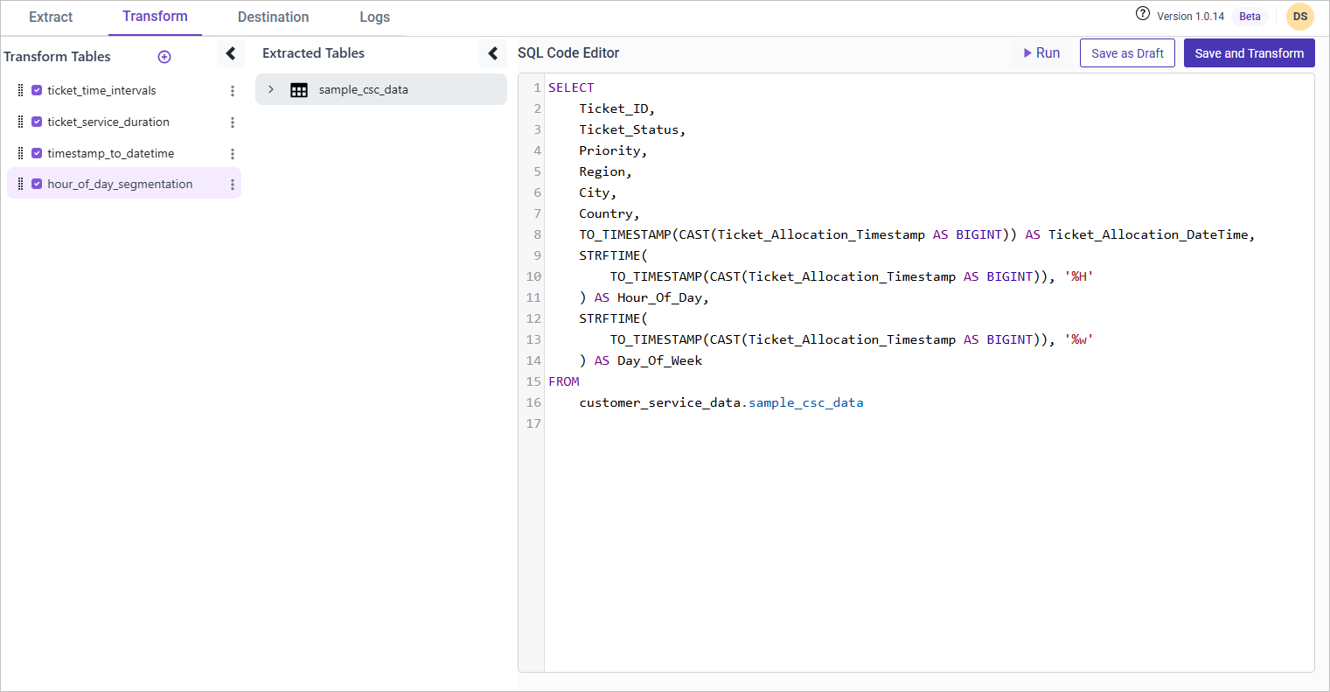This screenshot has height=692, width=1330.
Task: Collapse the Transform Tables panel
Action: click(x=230, y=54)
